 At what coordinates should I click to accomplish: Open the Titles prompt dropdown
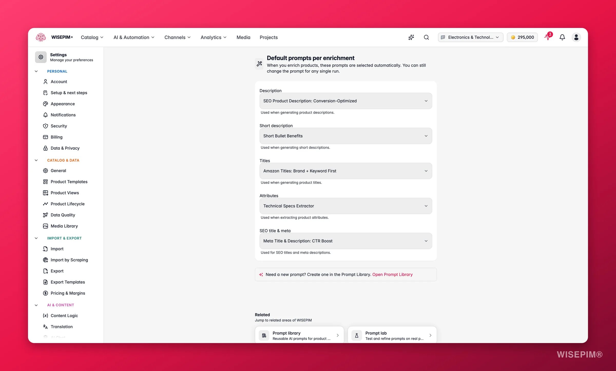(346, 171)
